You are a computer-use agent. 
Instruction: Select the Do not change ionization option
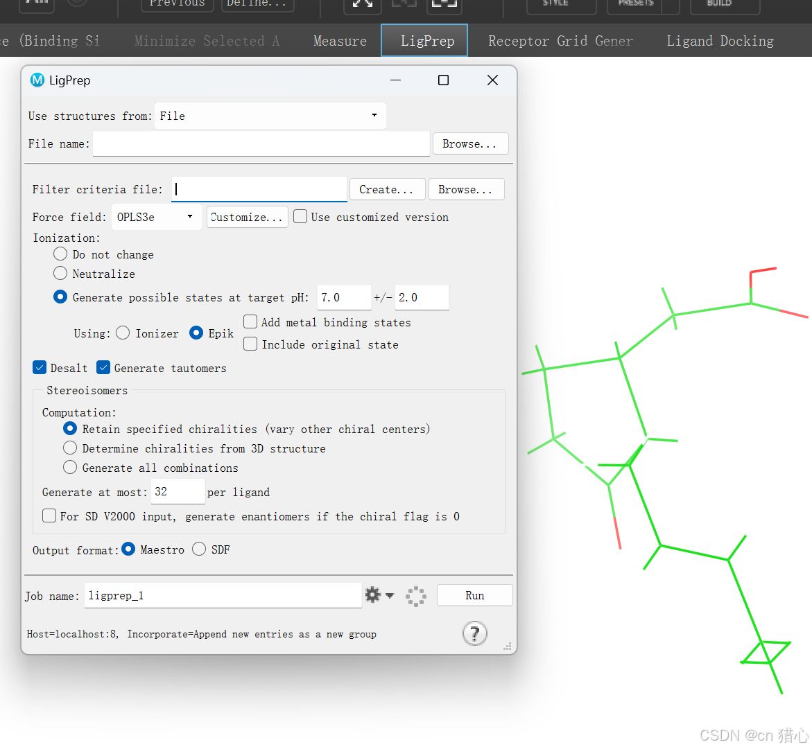point(60,254)
